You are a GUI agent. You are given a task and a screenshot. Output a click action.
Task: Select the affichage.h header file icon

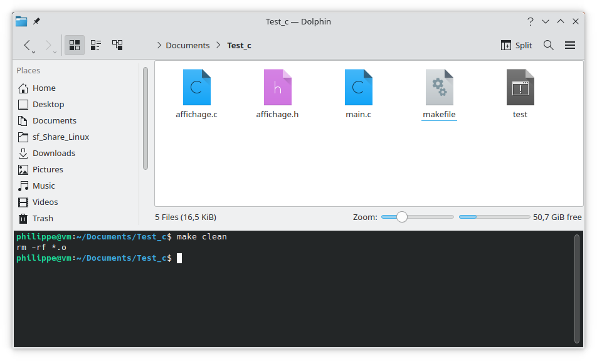click(x=277, y=87)
